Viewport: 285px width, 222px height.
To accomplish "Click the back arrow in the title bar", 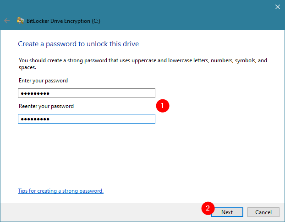I will point(7,21).
